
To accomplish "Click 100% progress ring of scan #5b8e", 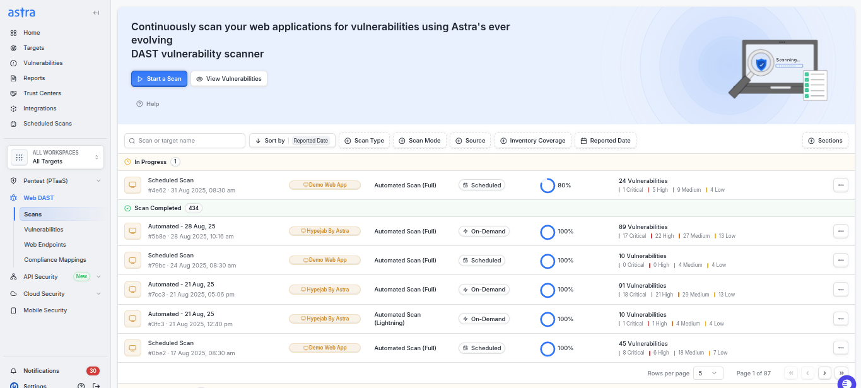I will pyautogui.click(x=548, y=232).
